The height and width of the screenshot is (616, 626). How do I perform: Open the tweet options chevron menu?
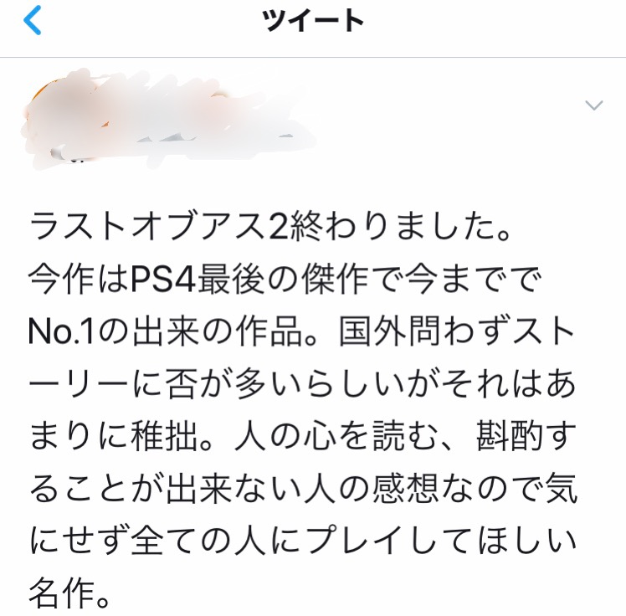593,105
